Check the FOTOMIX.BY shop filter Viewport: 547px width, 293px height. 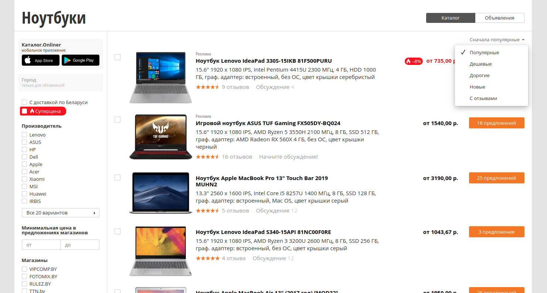tap(24, 276)
